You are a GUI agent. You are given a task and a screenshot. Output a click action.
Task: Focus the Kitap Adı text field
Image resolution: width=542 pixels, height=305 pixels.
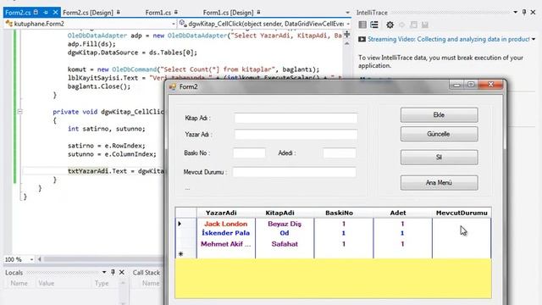[x=296, y=118]
